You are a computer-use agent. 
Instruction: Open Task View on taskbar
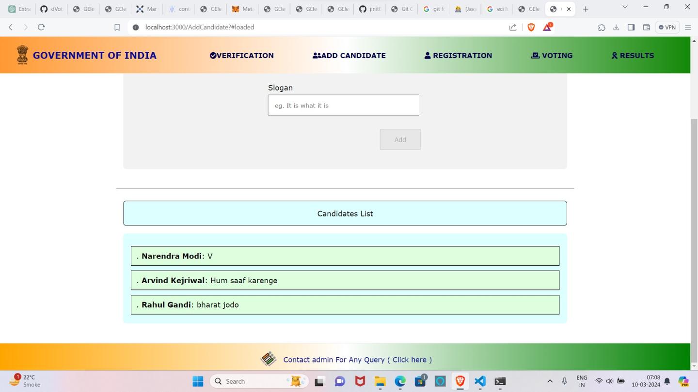click(319, 381)
